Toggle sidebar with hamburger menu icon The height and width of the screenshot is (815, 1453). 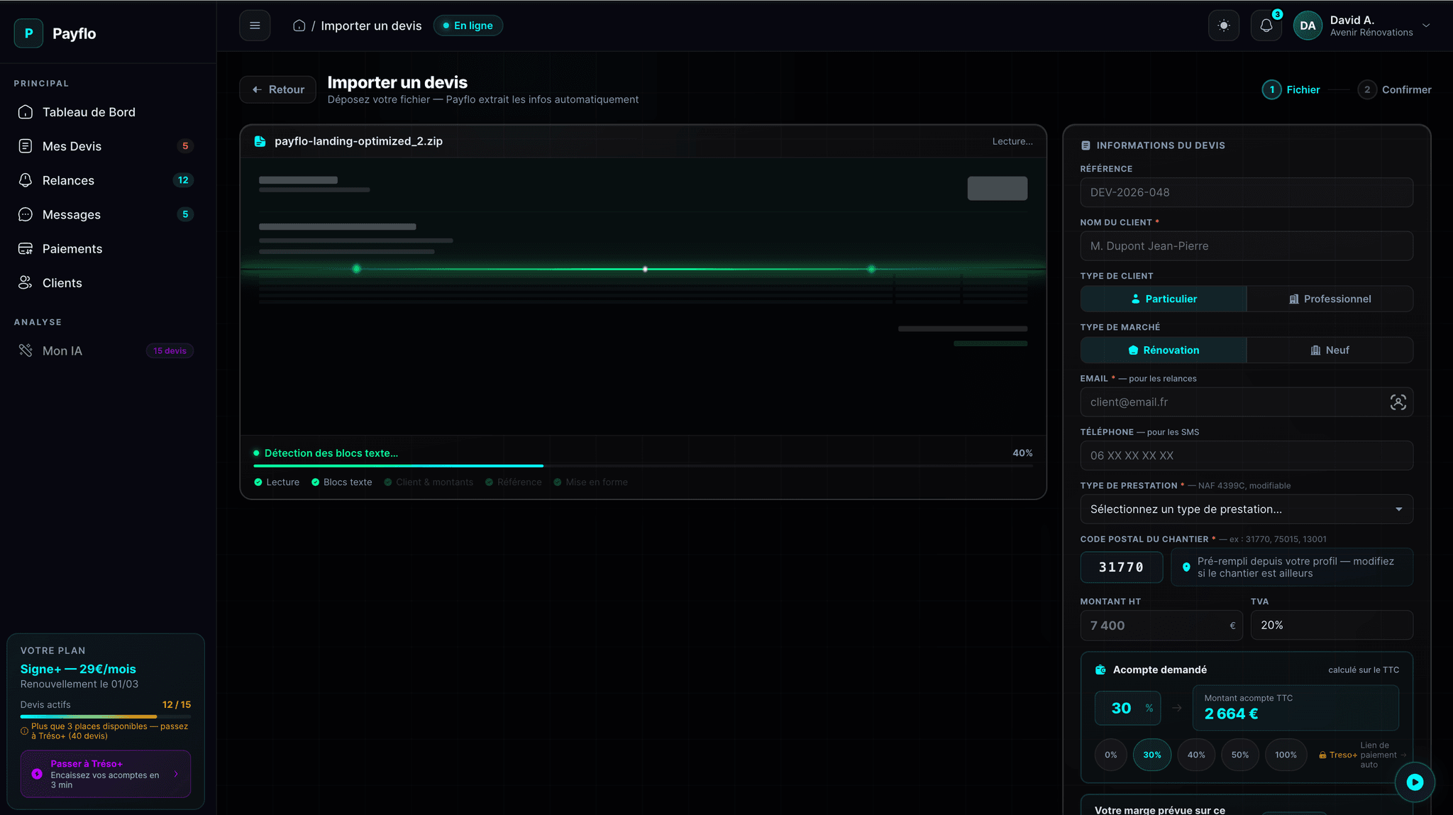(x=255, y=26)
